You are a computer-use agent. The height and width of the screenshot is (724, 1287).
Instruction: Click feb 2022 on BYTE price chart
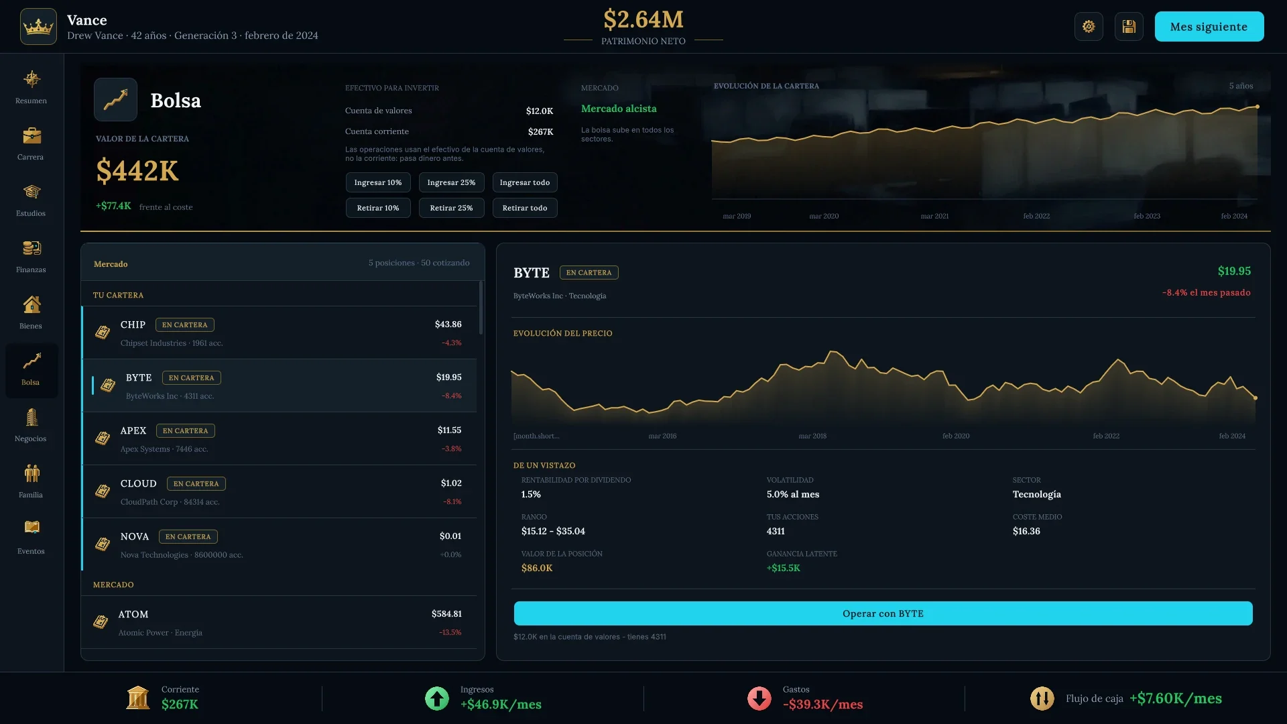tap(1106, 436)
